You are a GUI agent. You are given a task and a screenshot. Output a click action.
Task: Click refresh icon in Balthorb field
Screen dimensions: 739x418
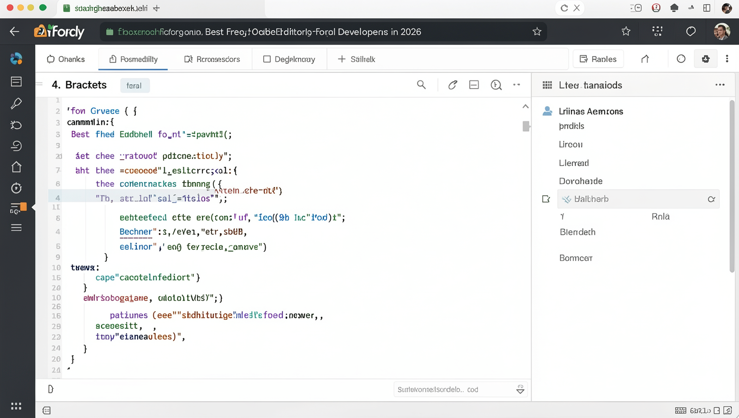click(711, 199)
